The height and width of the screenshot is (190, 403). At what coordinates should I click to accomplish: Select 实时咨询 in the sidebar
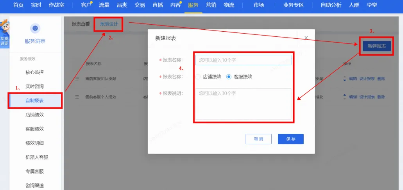35,86
